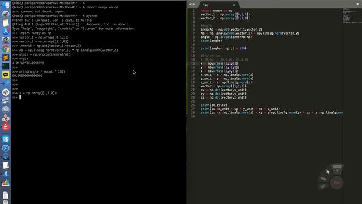
Task: Open the blue book app dock icon
Action: [x=6, y=139]
